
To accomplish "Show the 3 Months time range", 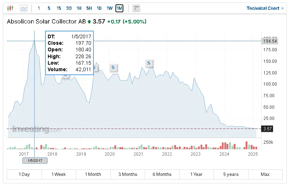I will 128,174.
